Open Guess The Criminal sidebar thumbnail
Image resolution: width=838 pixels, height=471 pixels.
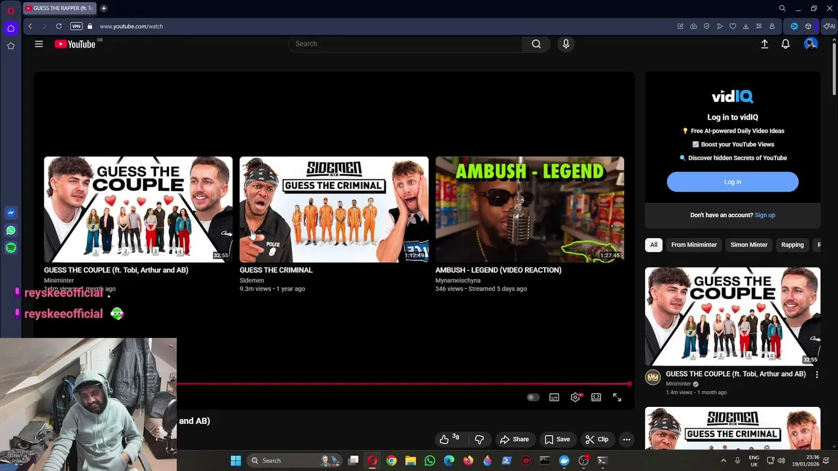(x=733, y=428)
